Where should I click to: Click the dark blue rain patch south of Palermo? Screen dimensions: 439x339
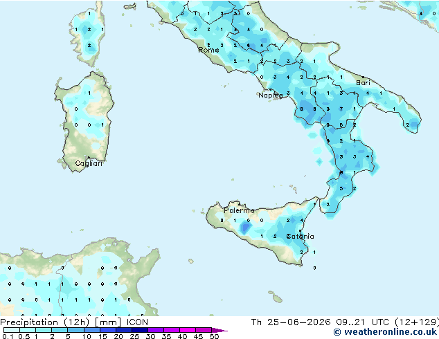(x=245, y=227)
